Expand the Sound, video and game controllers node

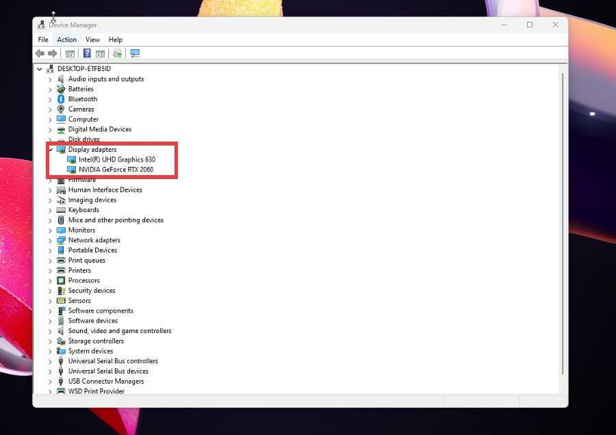click(49, 330)
